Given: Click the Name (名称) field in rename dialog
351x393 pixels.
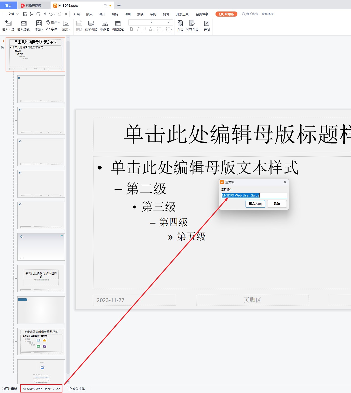Looking at the screenshot, I should [x=254, y=195].
